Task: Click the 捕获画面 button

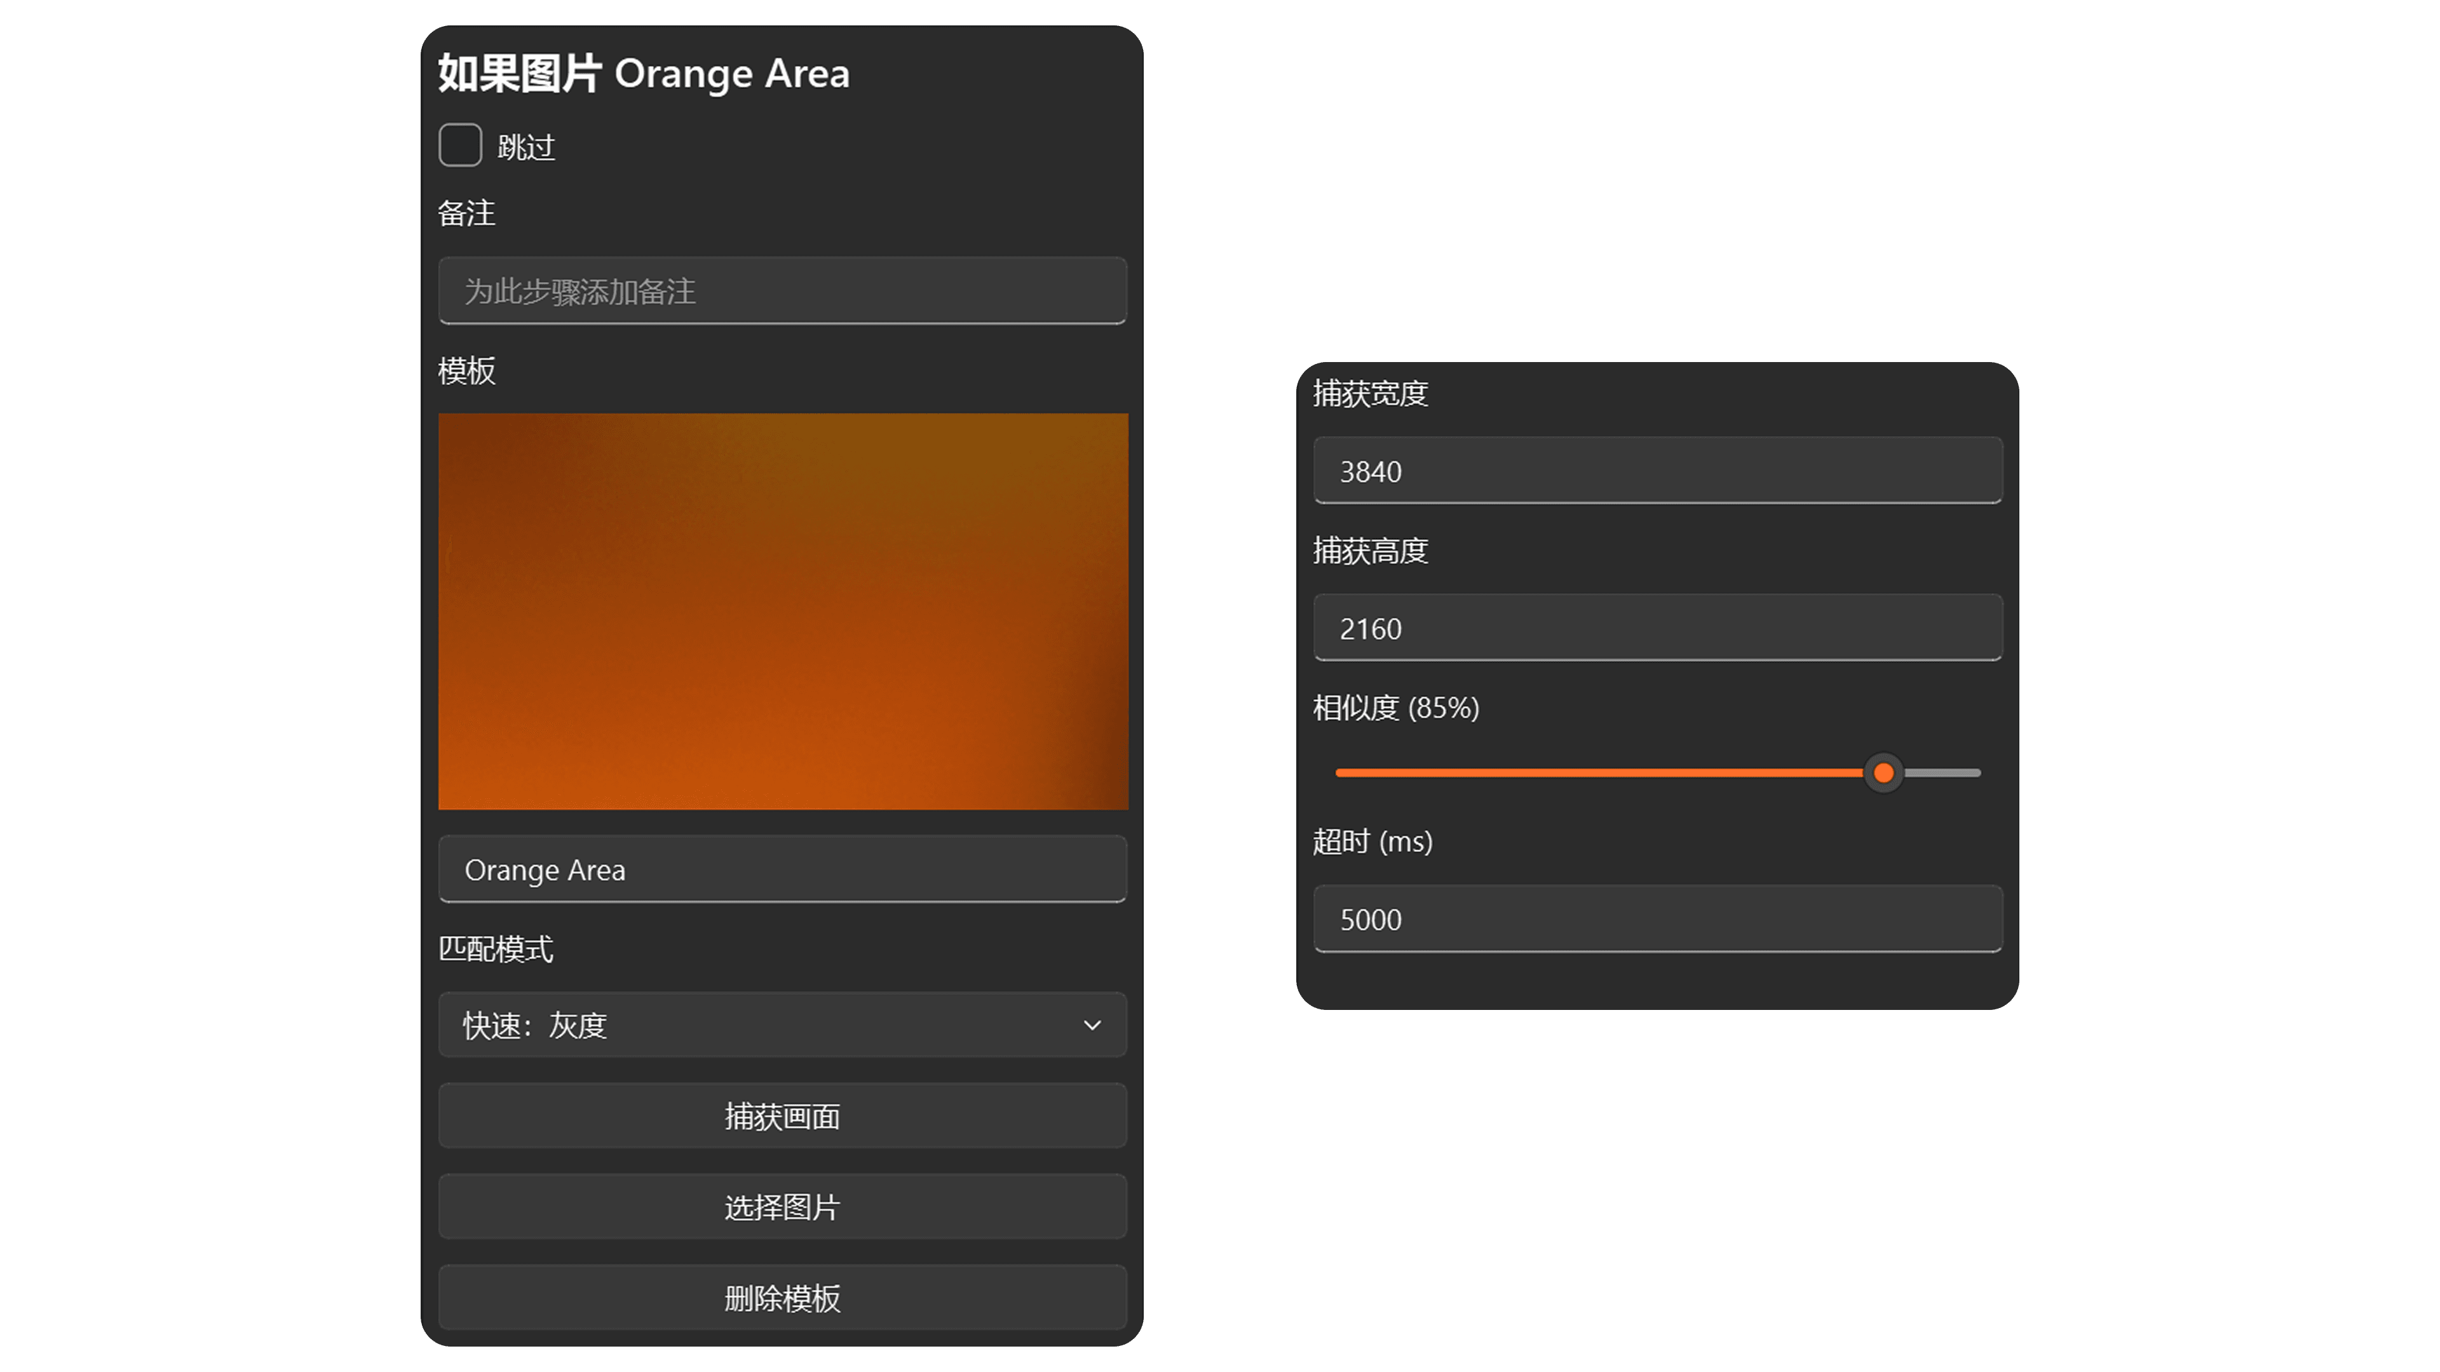Action: tap(782, 1117)
